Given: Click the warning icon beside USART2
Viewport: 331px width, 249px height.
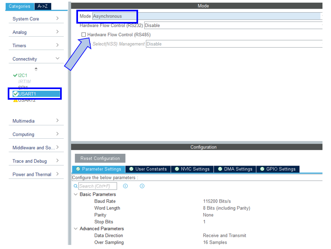Looking at the screenshot, I should [x=15, y=100].
